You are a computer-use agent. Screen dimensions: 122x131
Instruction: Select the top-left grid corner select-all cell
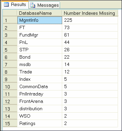pyautogui.click(x=10, y=13)
